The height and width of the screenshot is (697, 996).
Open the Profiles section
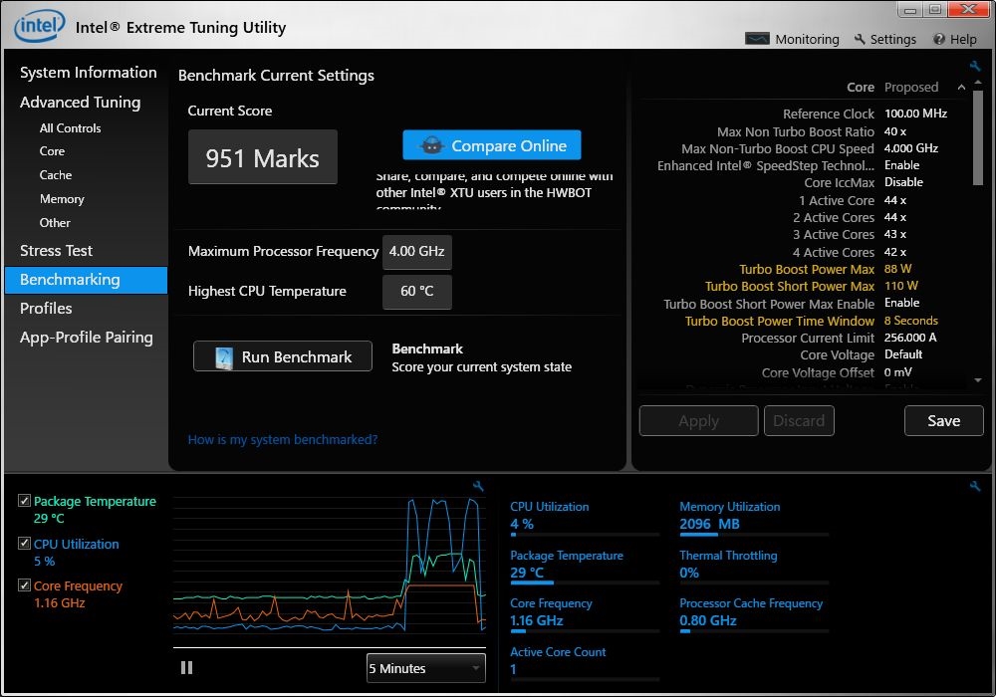pos(46,309)
